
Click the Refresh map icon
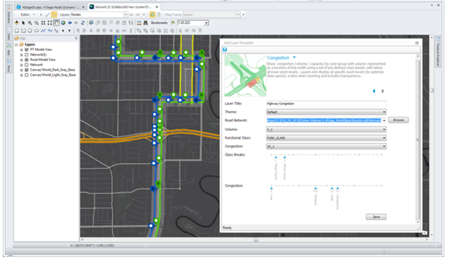click(83, 23)
